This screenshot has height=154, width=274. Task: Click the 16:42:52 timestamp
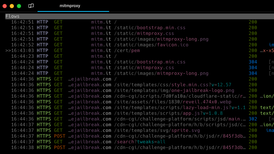pyautogui.click(x=23, y=45)
